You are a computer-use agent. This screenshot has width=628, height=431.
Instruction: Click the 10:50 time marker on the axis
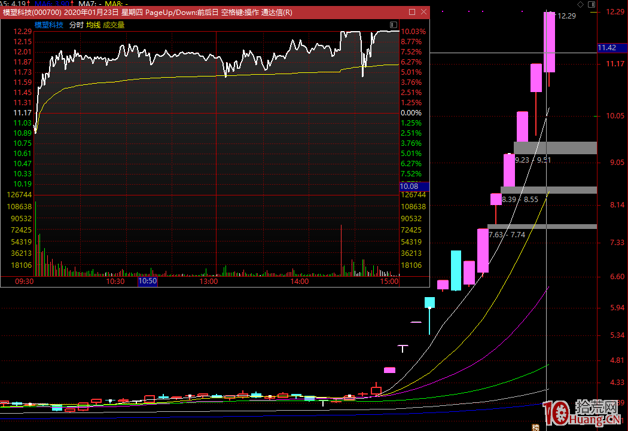pos(147,281)
